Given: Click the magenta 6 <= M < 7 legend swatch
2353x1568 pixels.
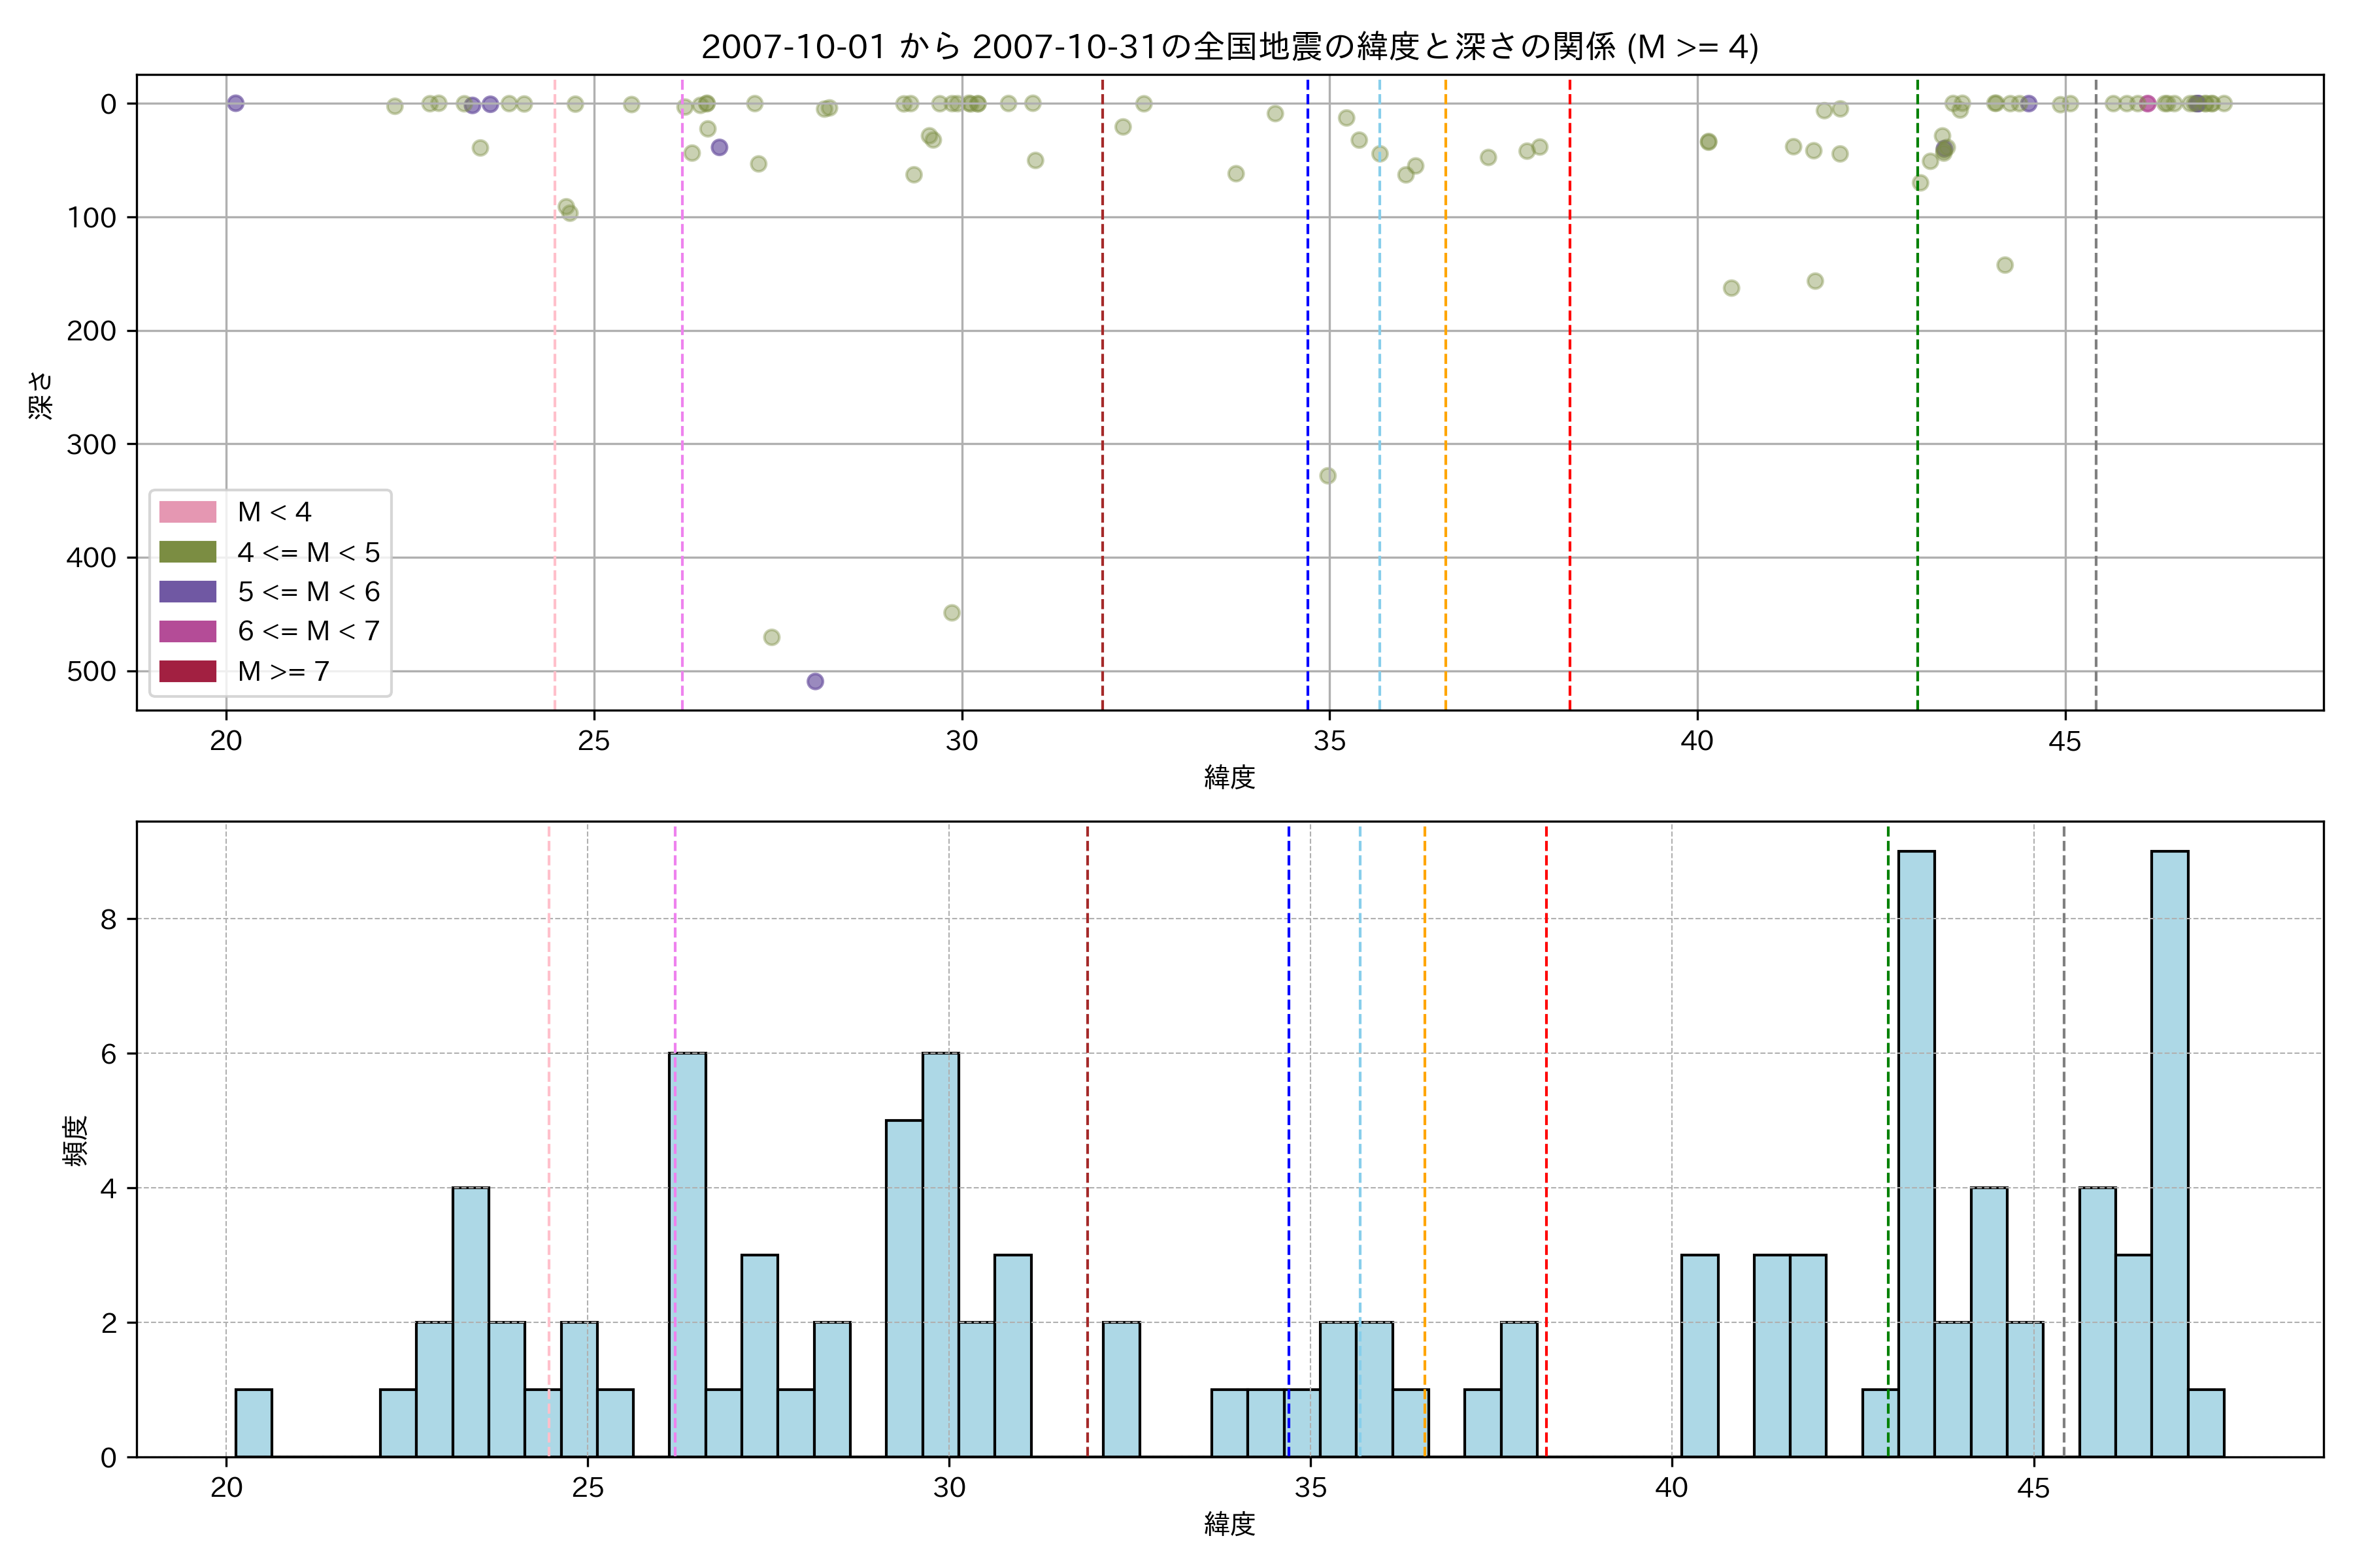Looking at the screenshot, I should (x=187, y=631).
